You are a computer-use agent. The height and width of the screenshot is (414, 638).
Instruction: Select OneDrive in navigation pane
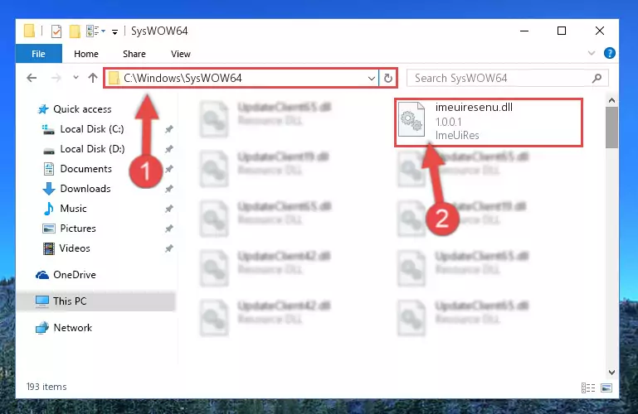pos(75,275)
